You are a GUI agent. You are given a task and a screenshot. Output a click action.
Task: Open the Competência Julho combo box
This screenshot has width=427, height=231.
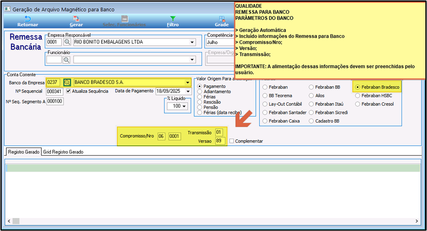[x=220, y=42]
